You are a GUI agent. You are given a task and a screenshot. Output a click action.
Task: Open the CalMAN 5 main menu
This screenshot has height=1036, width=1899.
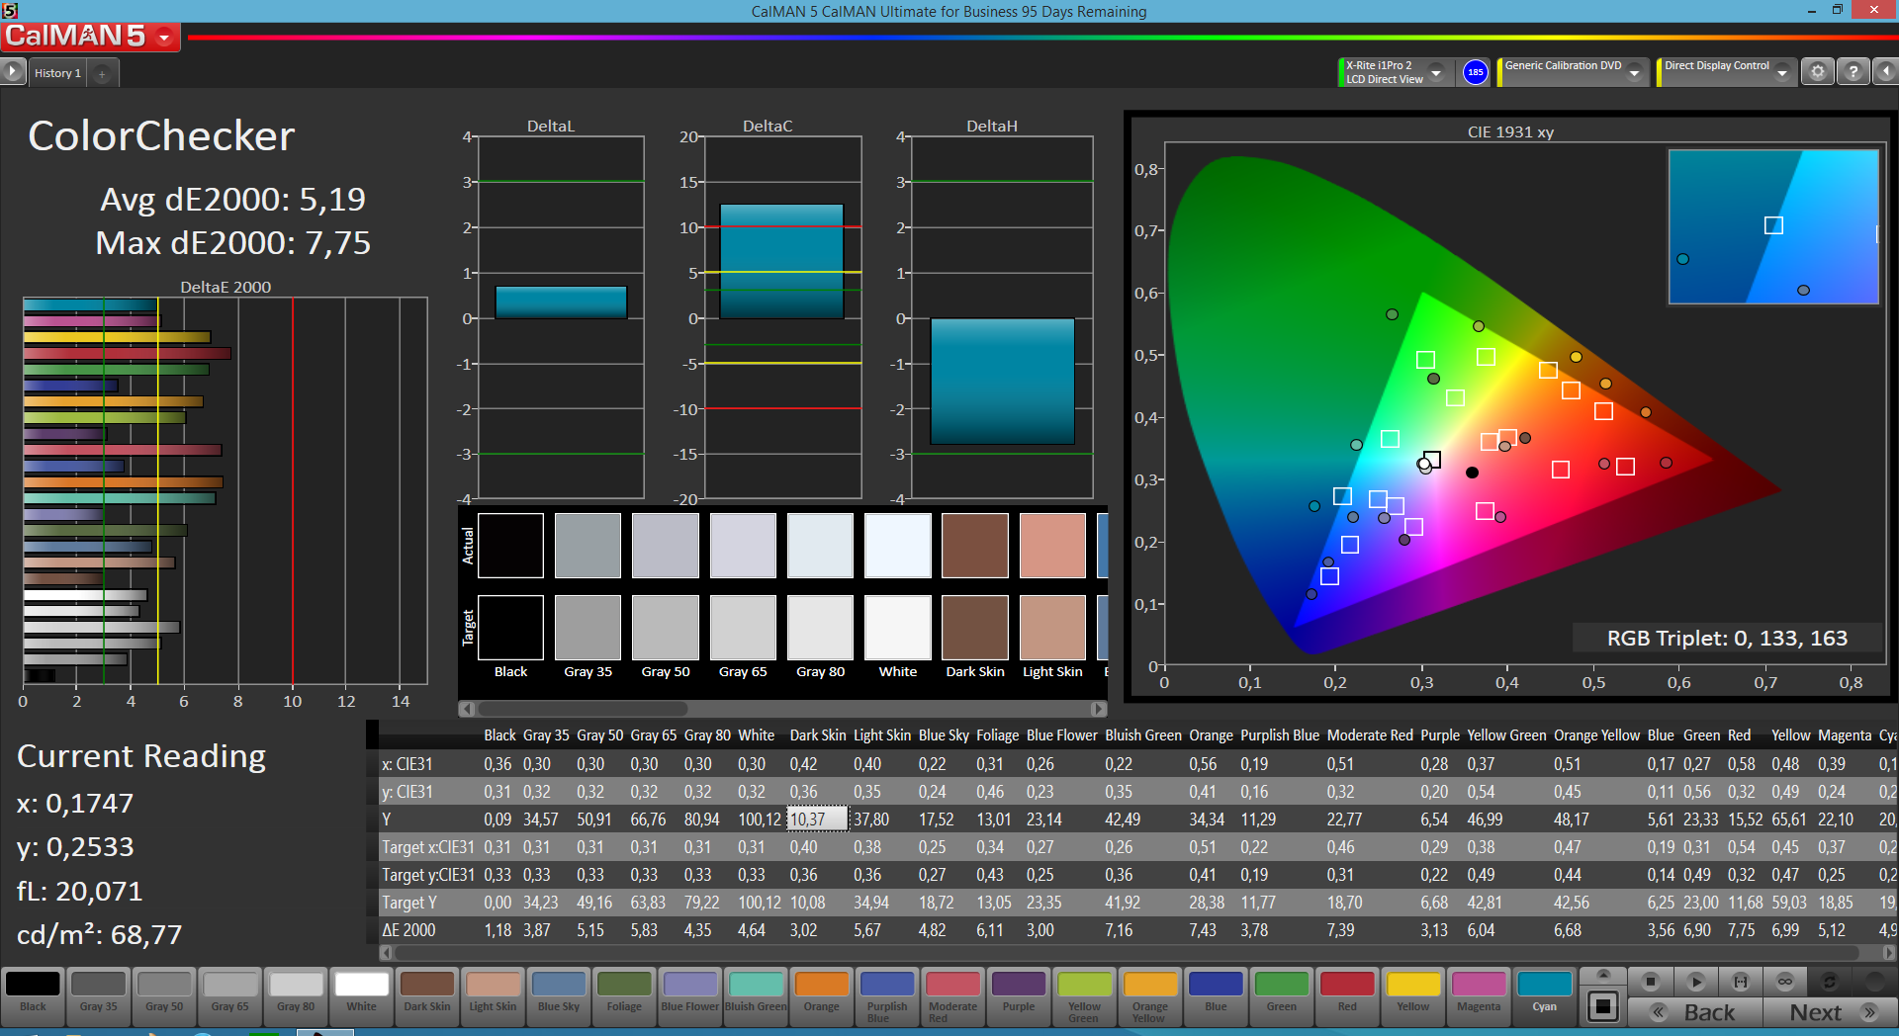[x=90, y=38]
